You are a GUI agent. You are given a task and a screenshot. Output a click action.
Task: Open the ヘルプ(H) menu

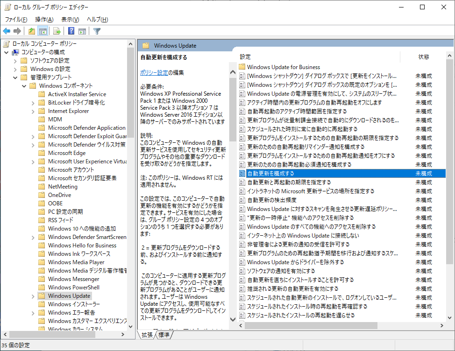click(x=98, y=20)
